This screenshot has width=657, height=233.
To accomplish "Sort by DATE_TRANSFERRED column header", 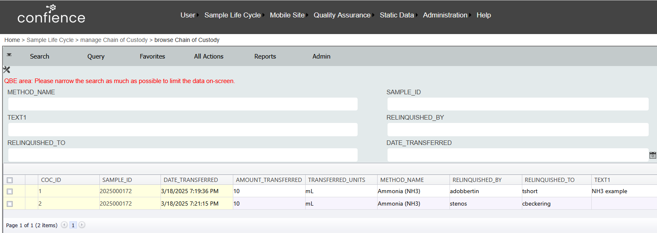I will pos(191,180).
